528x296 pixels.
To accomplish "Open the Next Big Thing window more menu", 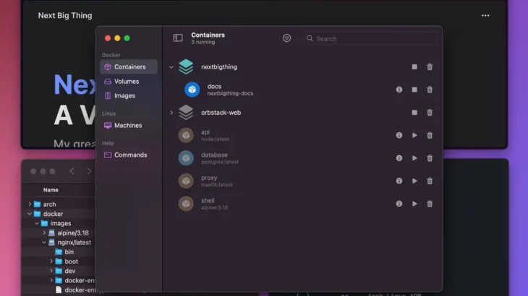I will (485, 15).
